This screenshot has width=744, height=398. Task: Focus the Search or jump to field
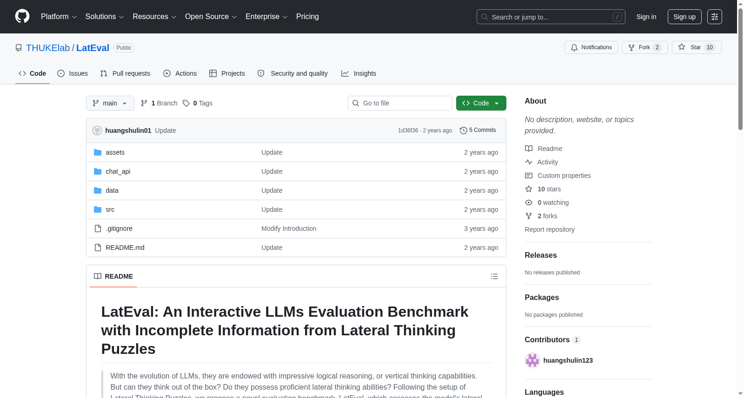[x=551, y=17]
